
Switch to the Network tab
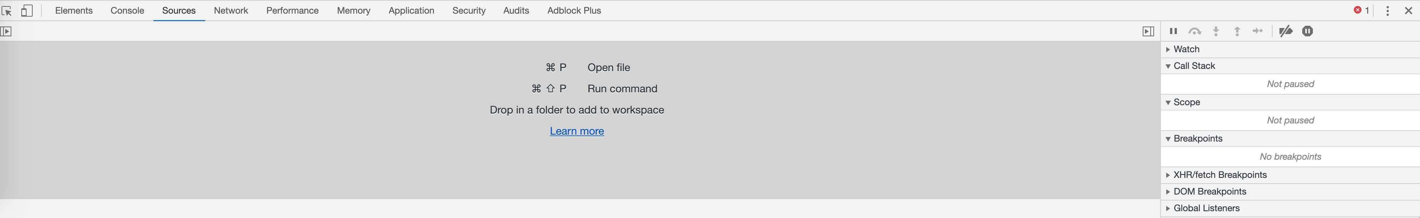pos(231,11)
